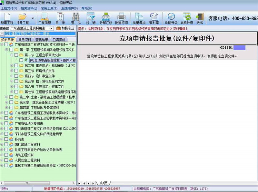This screenshot has height=192, width=258.
Task: Open 分部汇总 summary tool
Action: (106, 19)
